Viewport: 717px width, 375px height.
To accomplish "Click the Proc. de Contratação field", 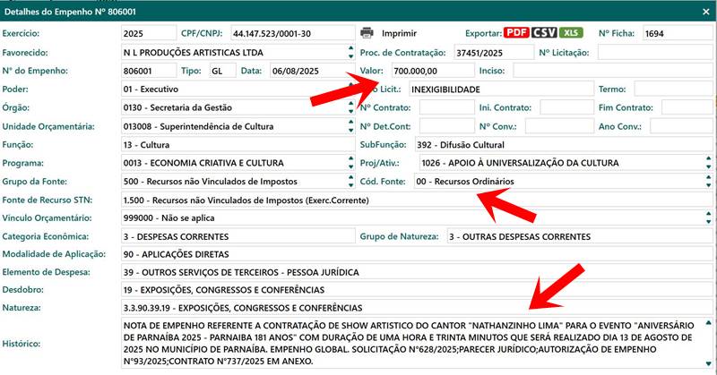I will tap(492, 53).
